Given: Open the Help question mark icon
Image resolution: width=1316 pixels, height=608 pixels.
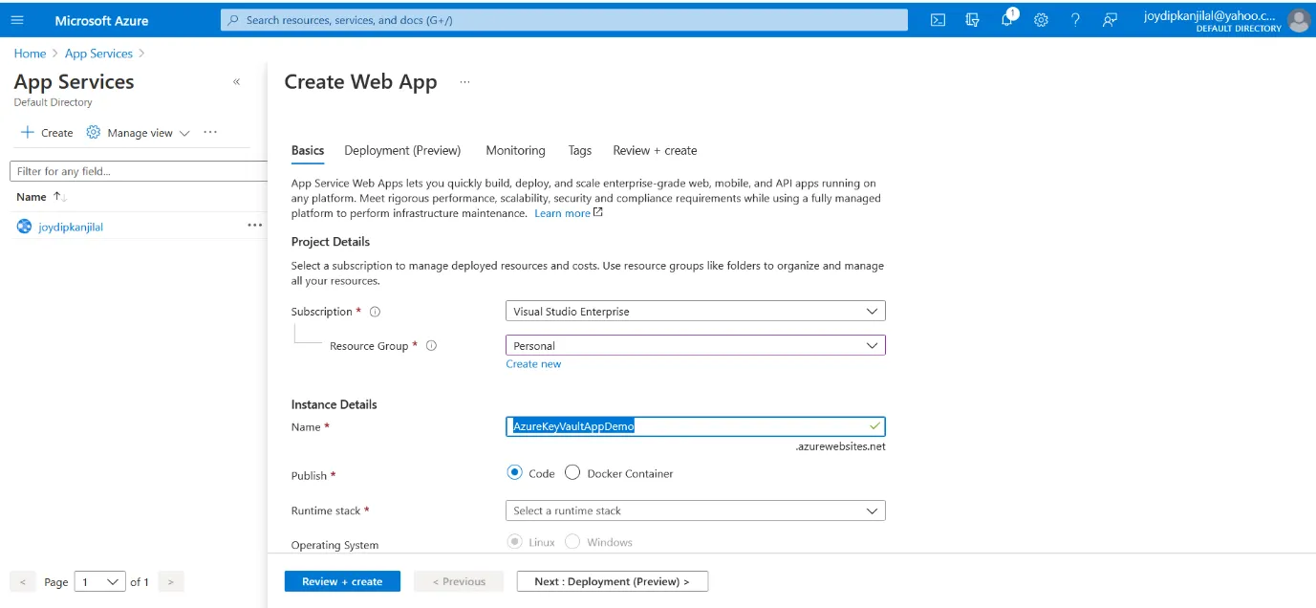Looking at the screenshot, I should coord(1074,19).
